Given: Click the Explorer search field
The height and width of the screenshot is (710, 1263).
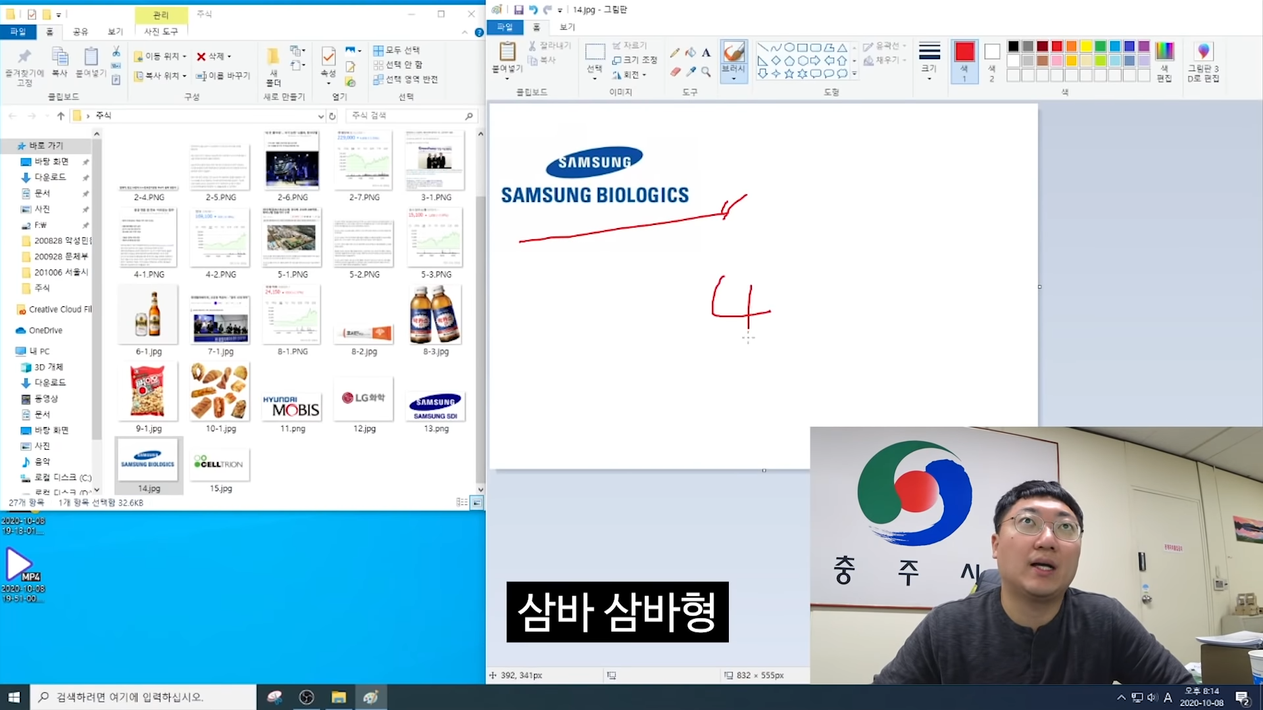Looking at the screenshot, I should tap(410, 116).
